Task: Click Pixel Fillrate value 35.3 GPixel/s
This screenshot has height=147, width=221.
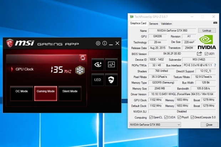Action: click(x=159, y=77)
